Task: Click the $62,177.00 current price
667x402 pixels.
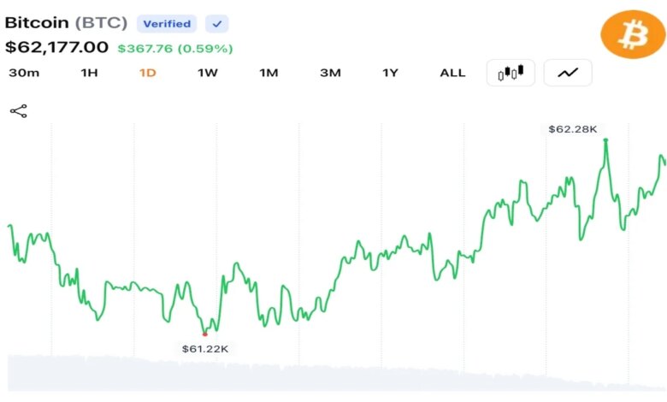Action: pos(56,47)
